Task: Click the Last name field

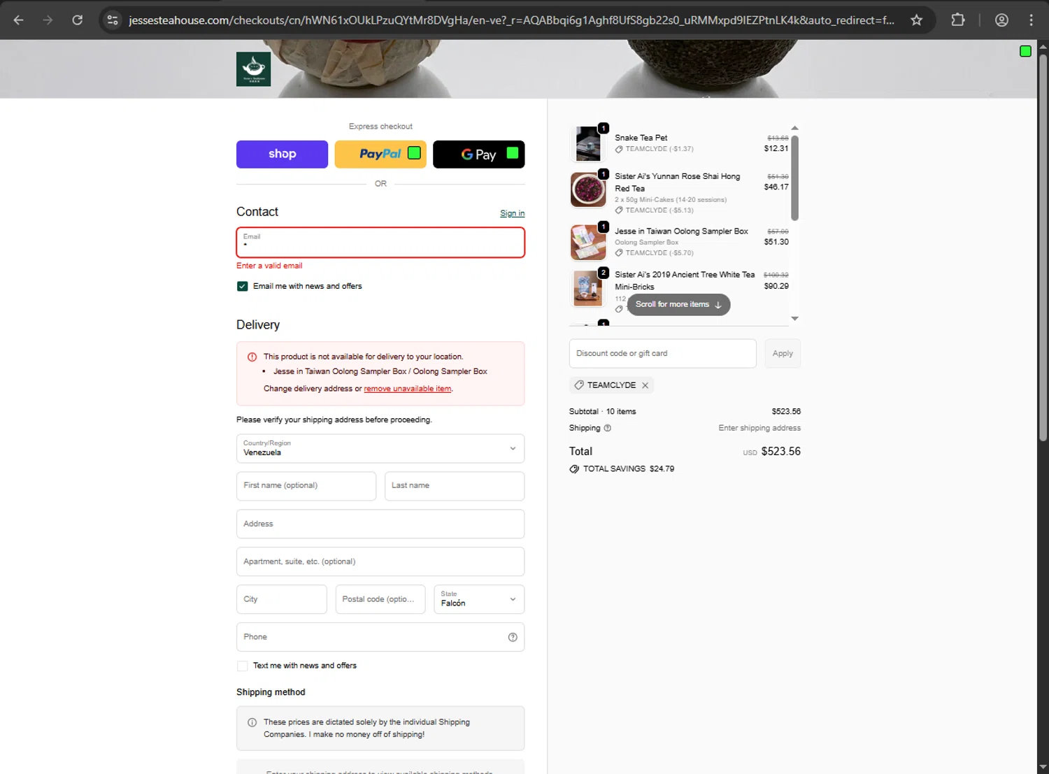Action: [x=455, y=486]
